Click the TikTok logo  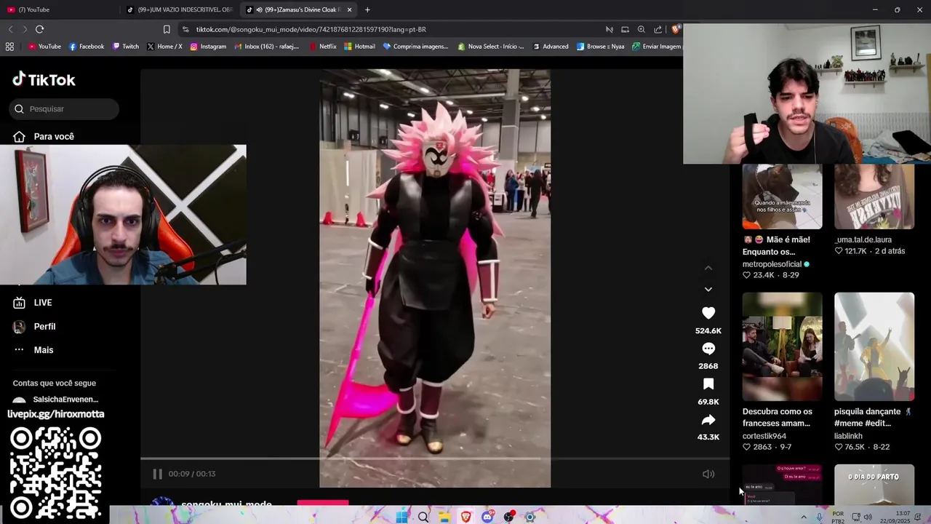pos(44,79)
